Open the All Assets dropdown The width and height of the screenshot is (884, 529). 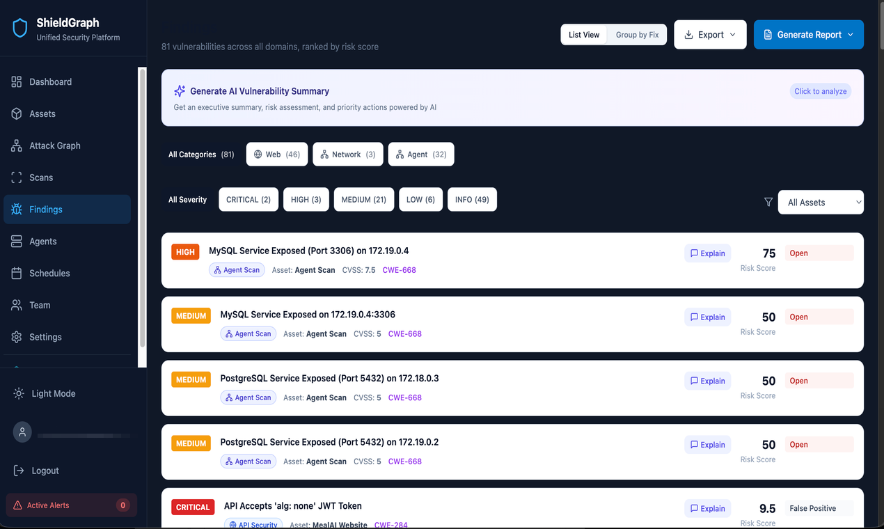tap(821, 202)
